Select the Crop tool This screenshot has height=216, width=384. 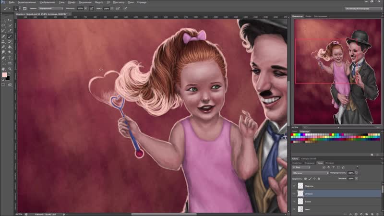coord(3,30)
